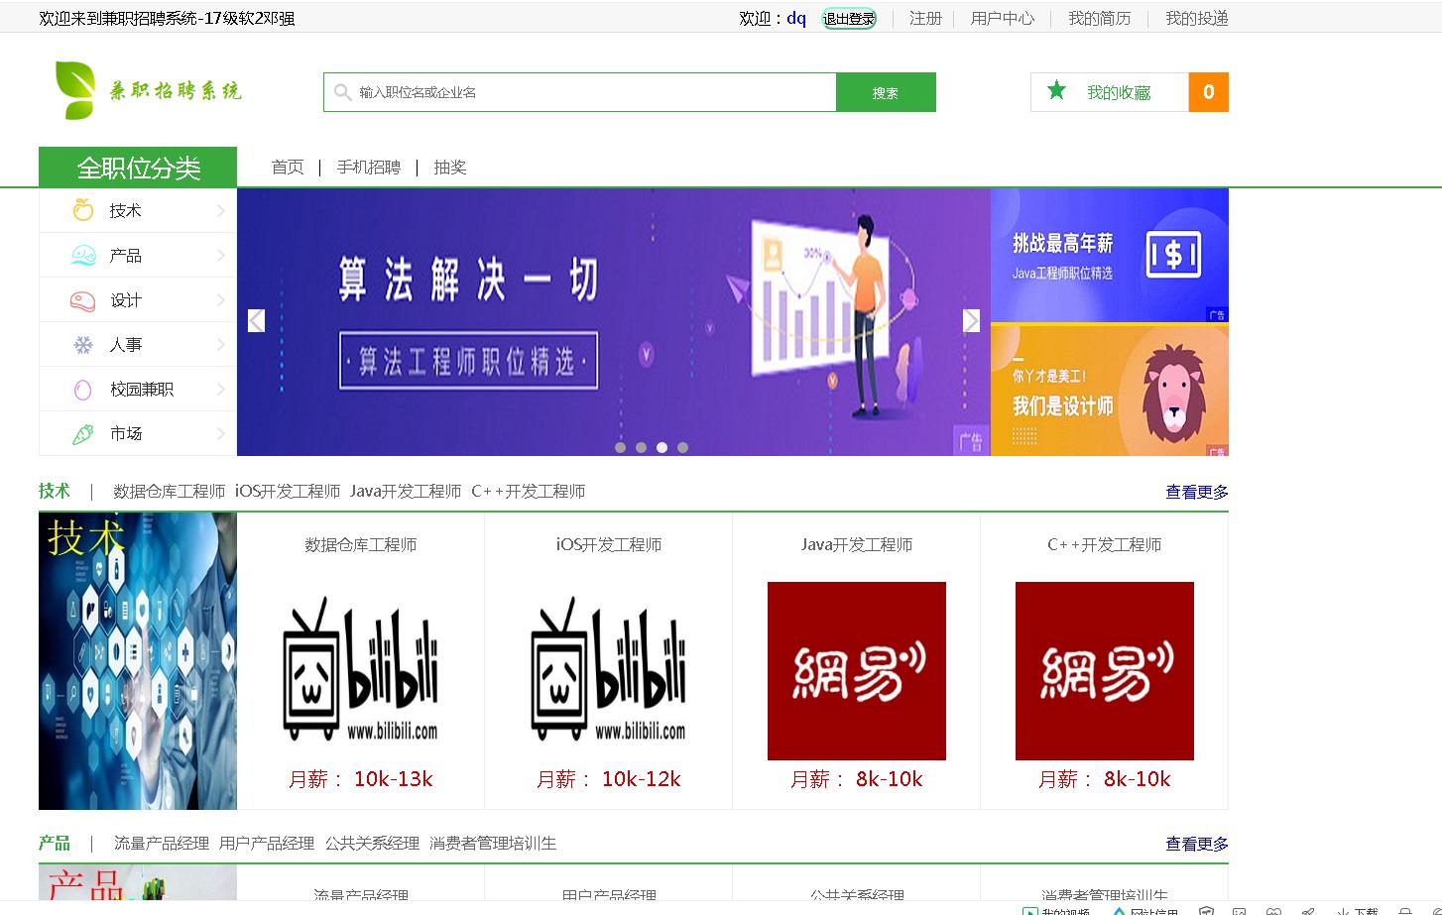Expand the 技术 category chevron
The image size is (1442, 915).
[220, 210]
